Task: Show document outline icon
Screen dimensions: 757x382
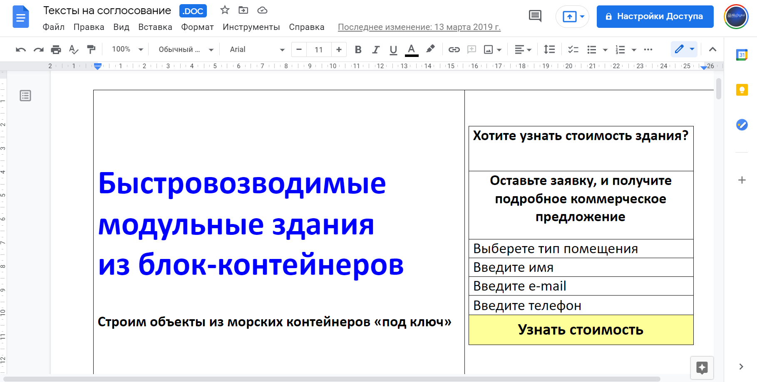Action: pyautogui.click(x=25, y=96)
